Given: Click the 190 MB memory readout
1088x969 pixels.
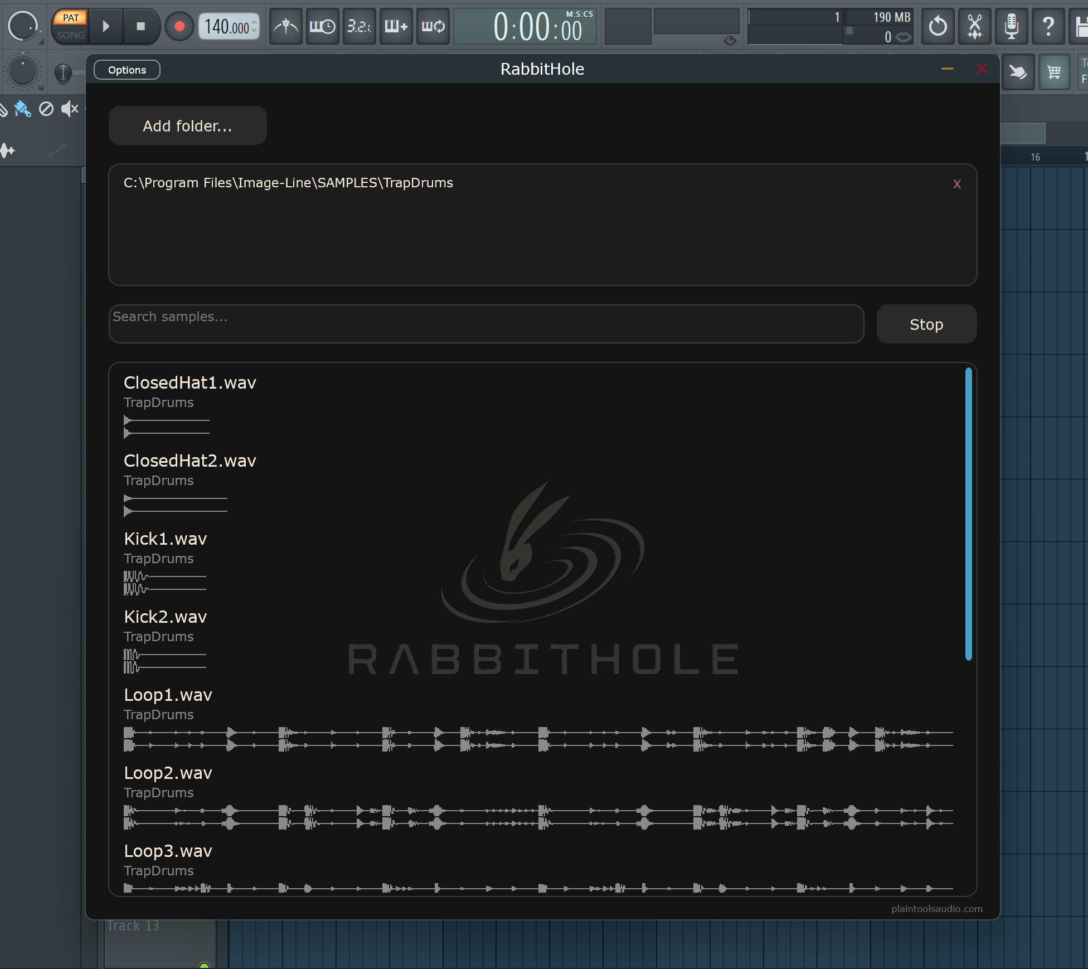Looking at the screenshot, I should pos(891,17).
